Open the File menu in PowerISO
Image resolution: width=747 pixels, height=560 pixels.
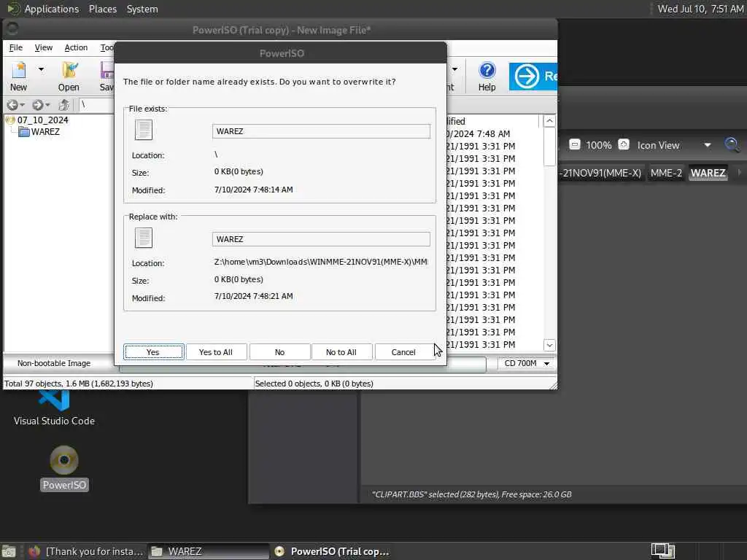click(16, 47)
